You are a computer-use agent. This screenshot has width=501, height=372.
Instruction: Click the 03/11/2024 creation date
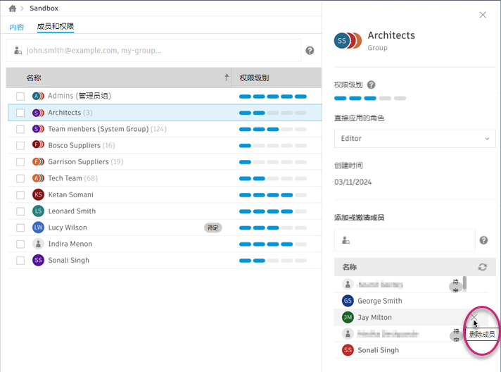point(353,182)
